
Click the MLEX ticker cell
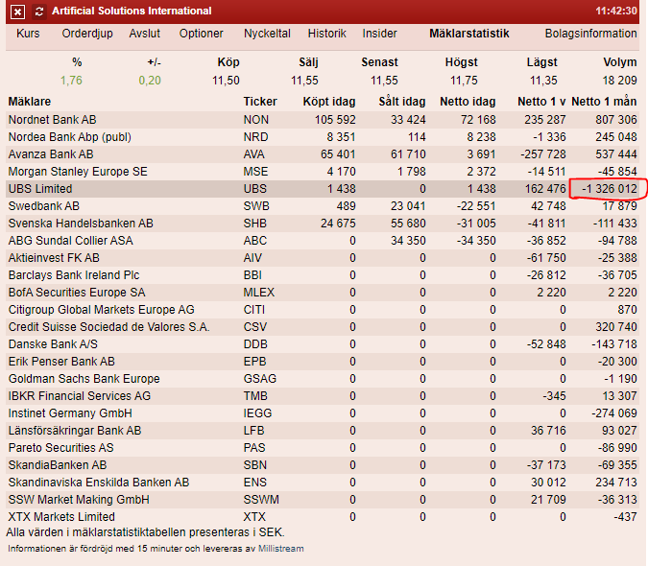click(x=258, y=293)
